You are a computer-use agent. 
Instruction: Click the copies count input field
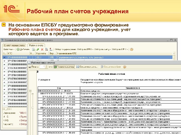[x=42, y=67]
